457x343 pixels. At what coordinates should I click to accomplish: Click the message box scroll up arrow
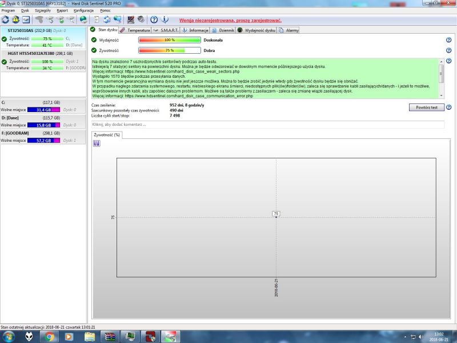pos(441,62)
